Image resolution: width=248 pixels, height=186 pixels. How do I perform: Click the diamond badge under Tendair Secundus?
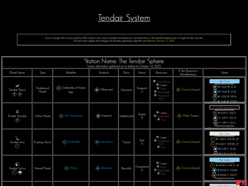pyautogui.click(x=17, y=120)
